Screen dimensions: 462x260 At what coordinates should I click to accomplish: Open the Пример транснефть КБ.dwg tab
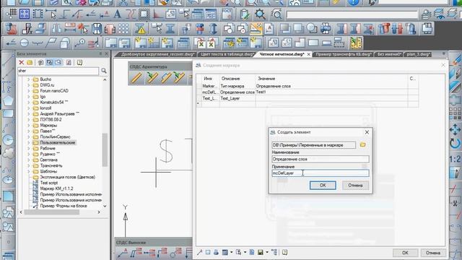point(344,54)
